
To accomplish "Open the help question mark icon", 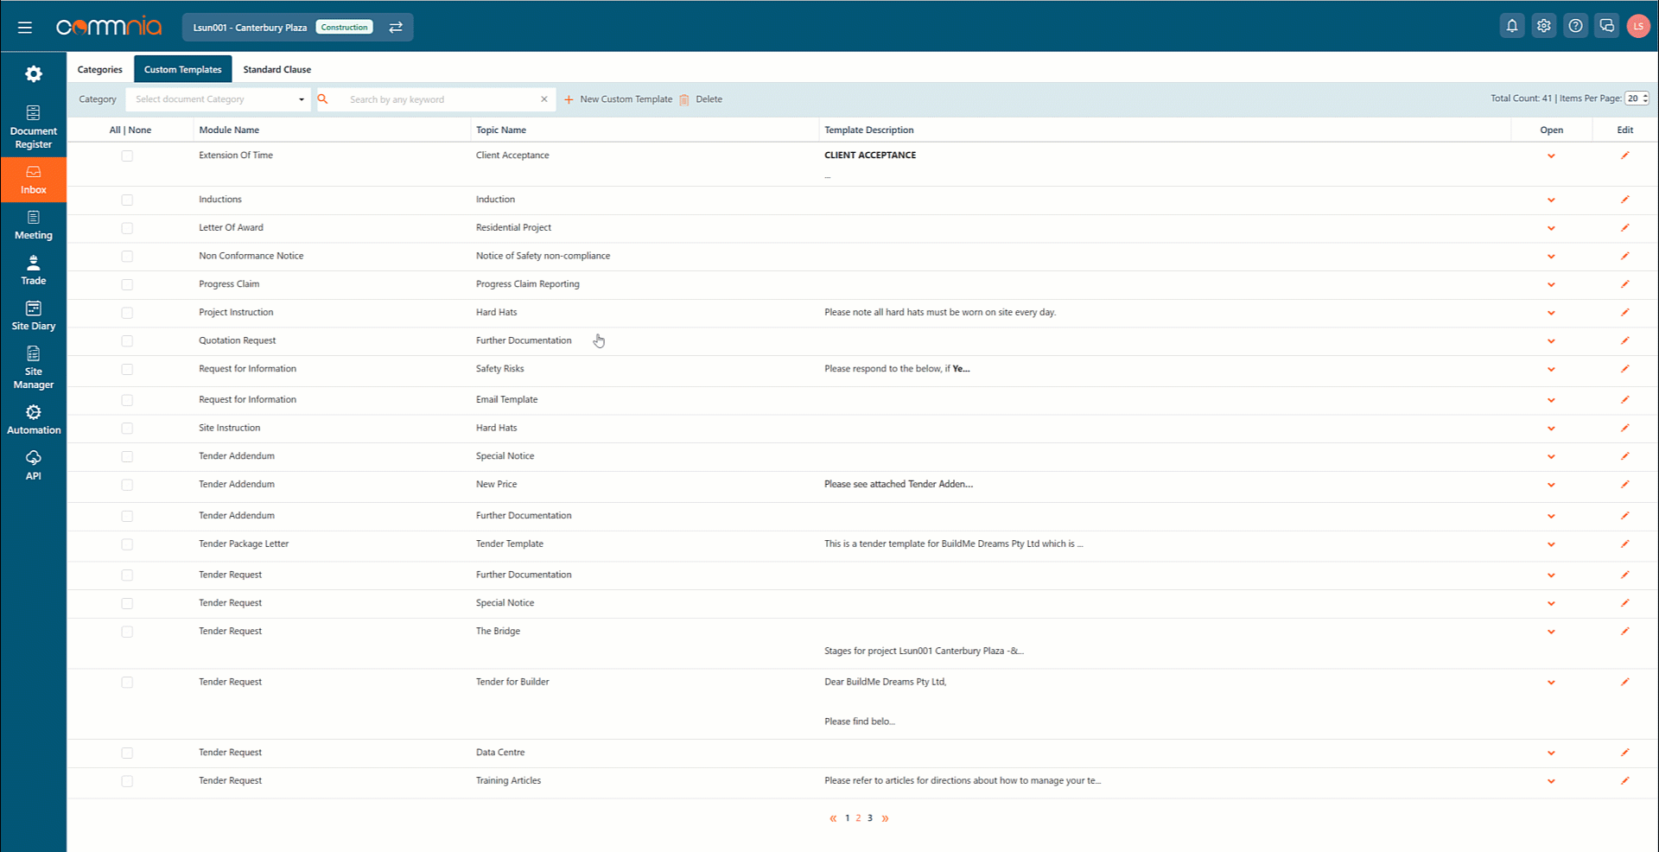I will click(x=1576, y=26).
